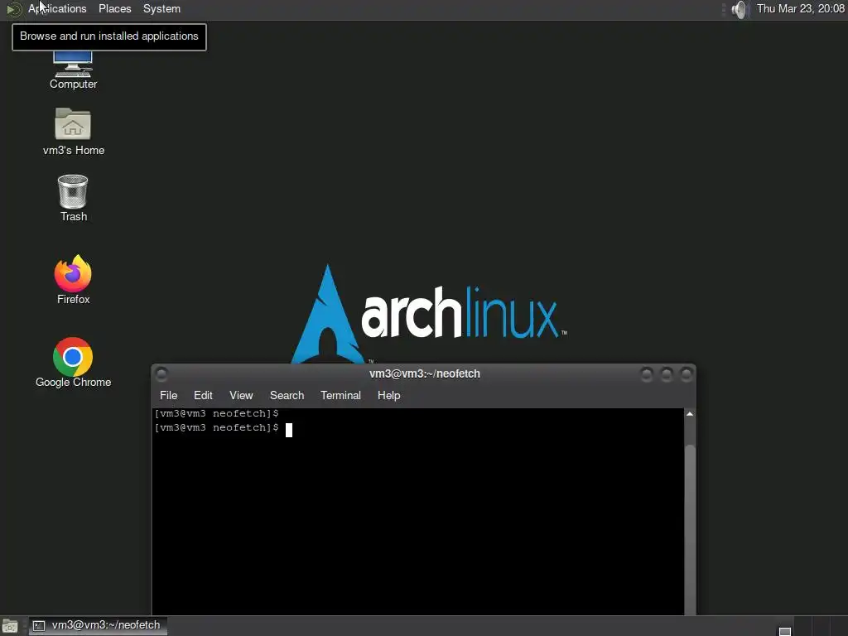Image resolution: width=848 pixels, height=636 pixels.
Task: Select the Trash icon on the desktop
Action: (73, 198)
